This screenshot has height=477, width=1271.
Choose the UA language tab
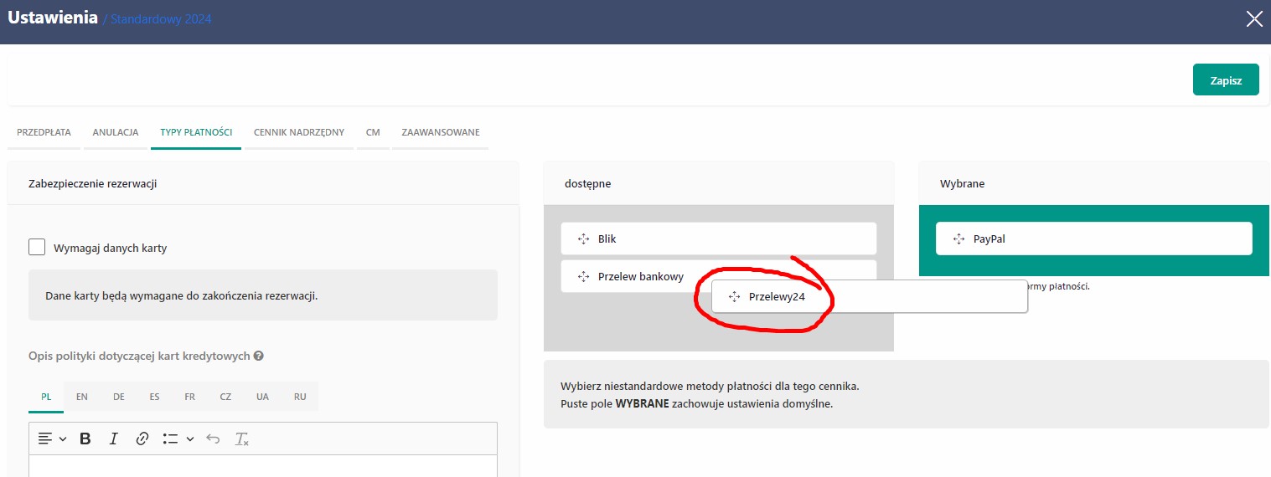tap(262, 397)
